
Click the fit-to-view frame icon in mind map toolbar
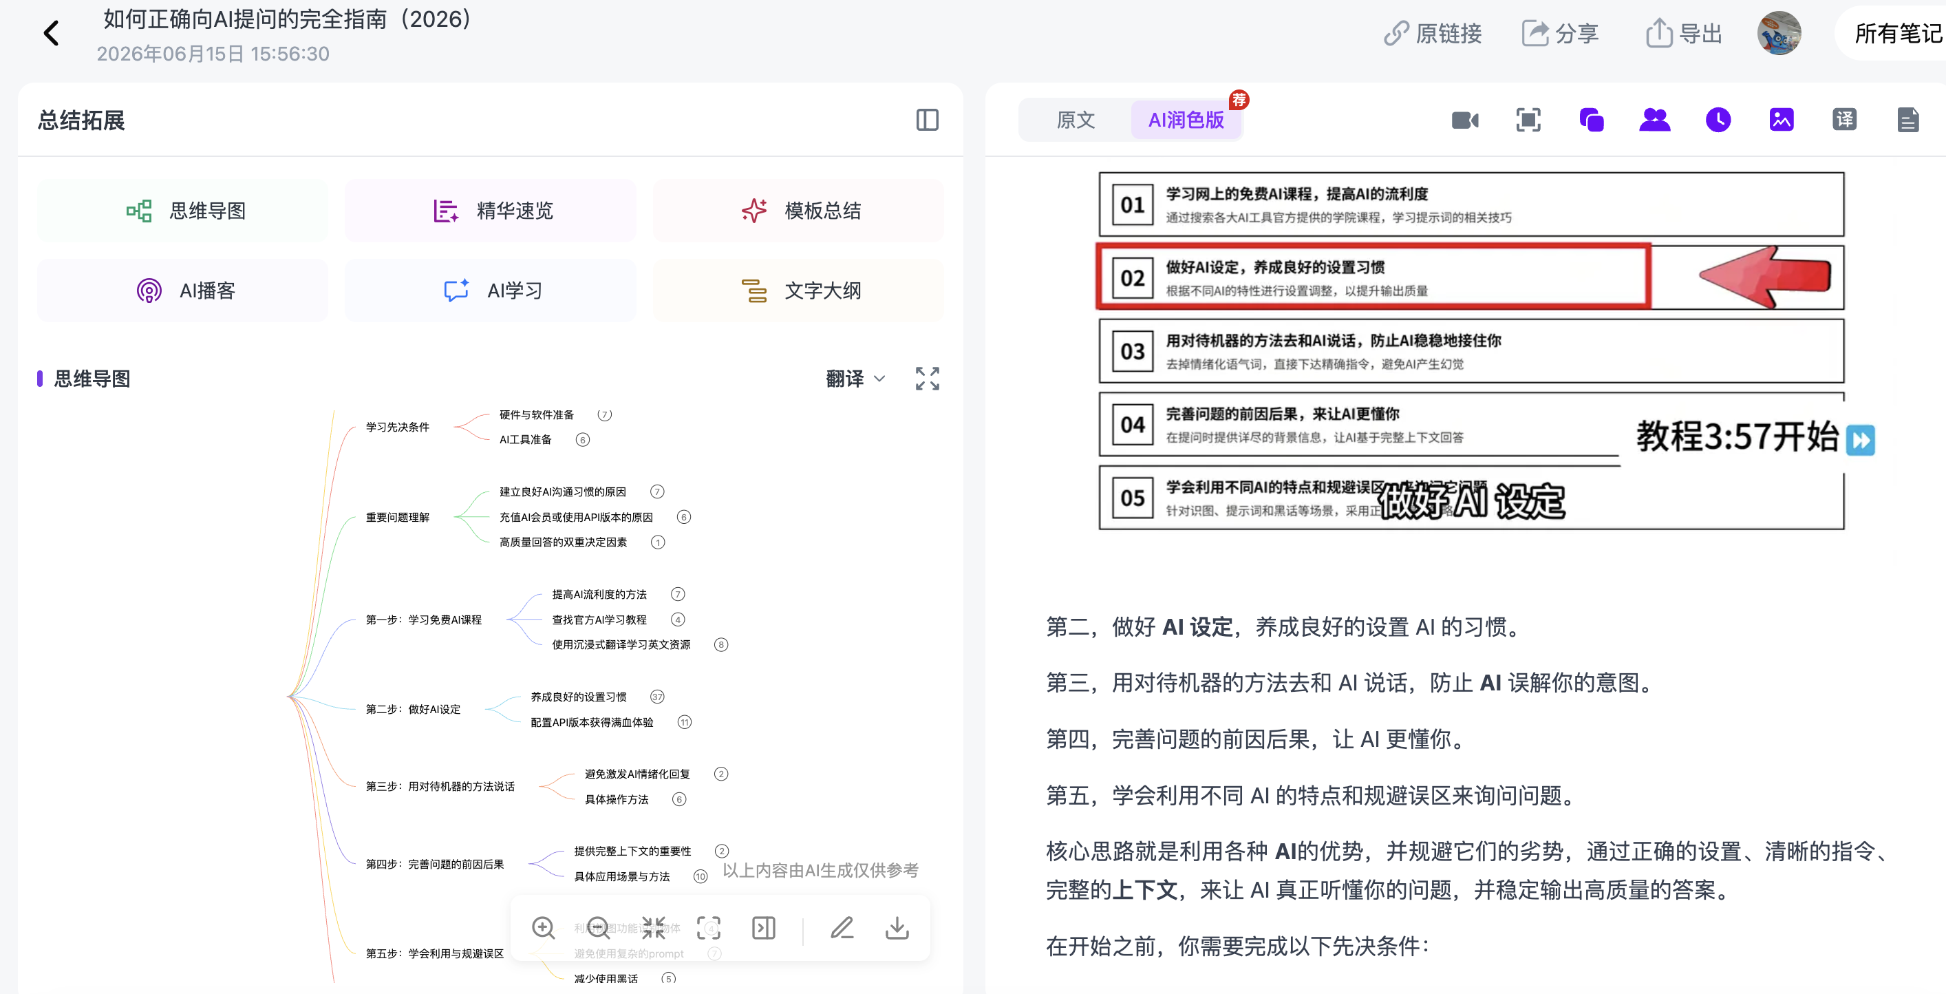tap(709, 928)
